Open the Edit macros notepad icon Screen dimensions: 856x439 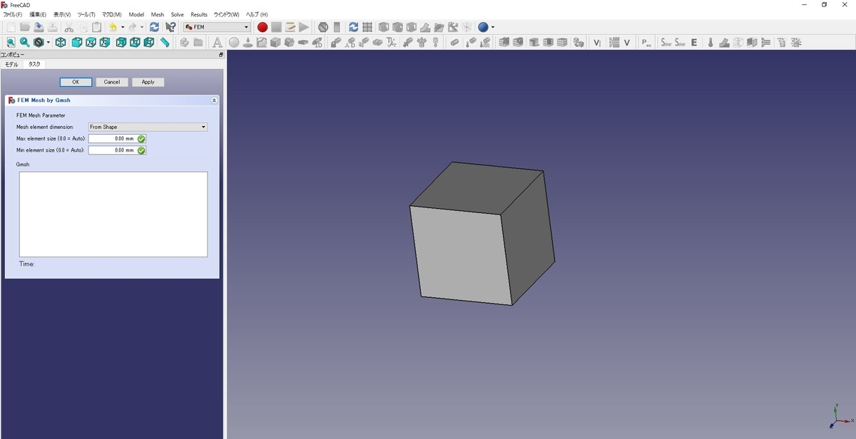pyautogui.click(x=290, y=27)
